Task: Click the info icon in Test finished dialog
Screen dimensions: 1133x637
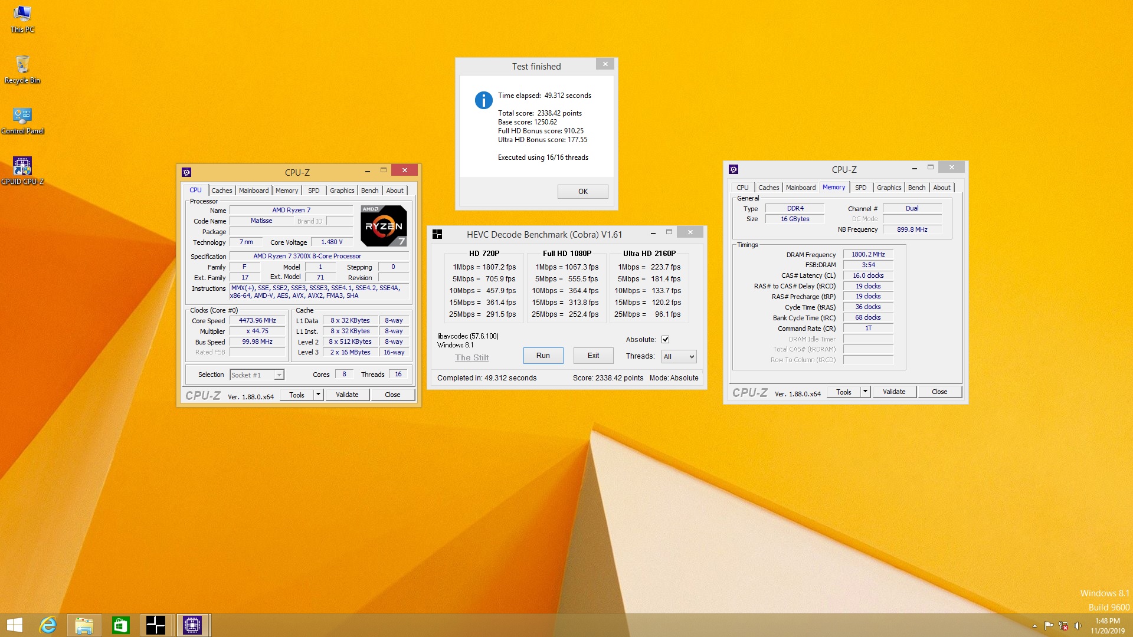Action: pyautogui.click(x=483, y=100)
